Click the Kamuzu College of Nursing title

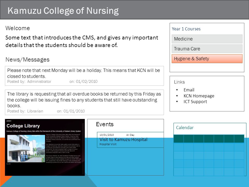click(x=63, y=11)
